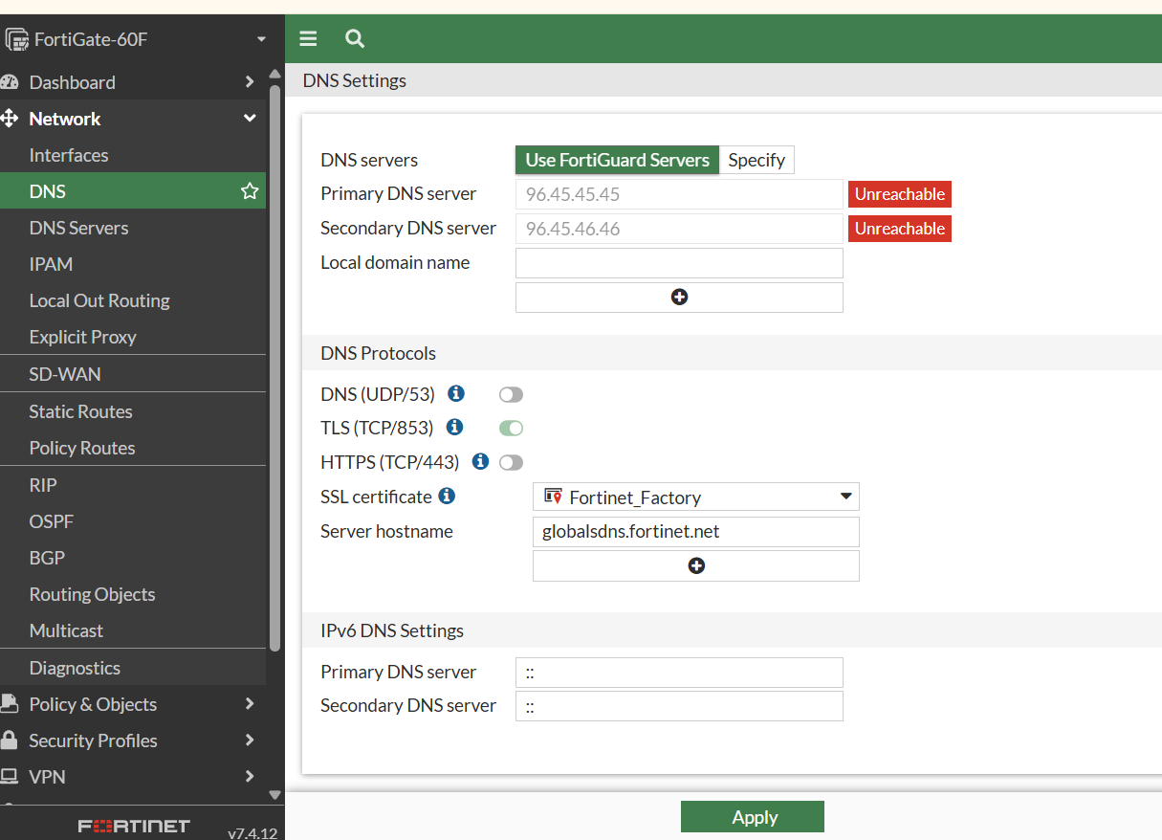Click the sidebar scrollbar thumb
1162x840 pixels.
pyautogui.click(x=275, y=368)
